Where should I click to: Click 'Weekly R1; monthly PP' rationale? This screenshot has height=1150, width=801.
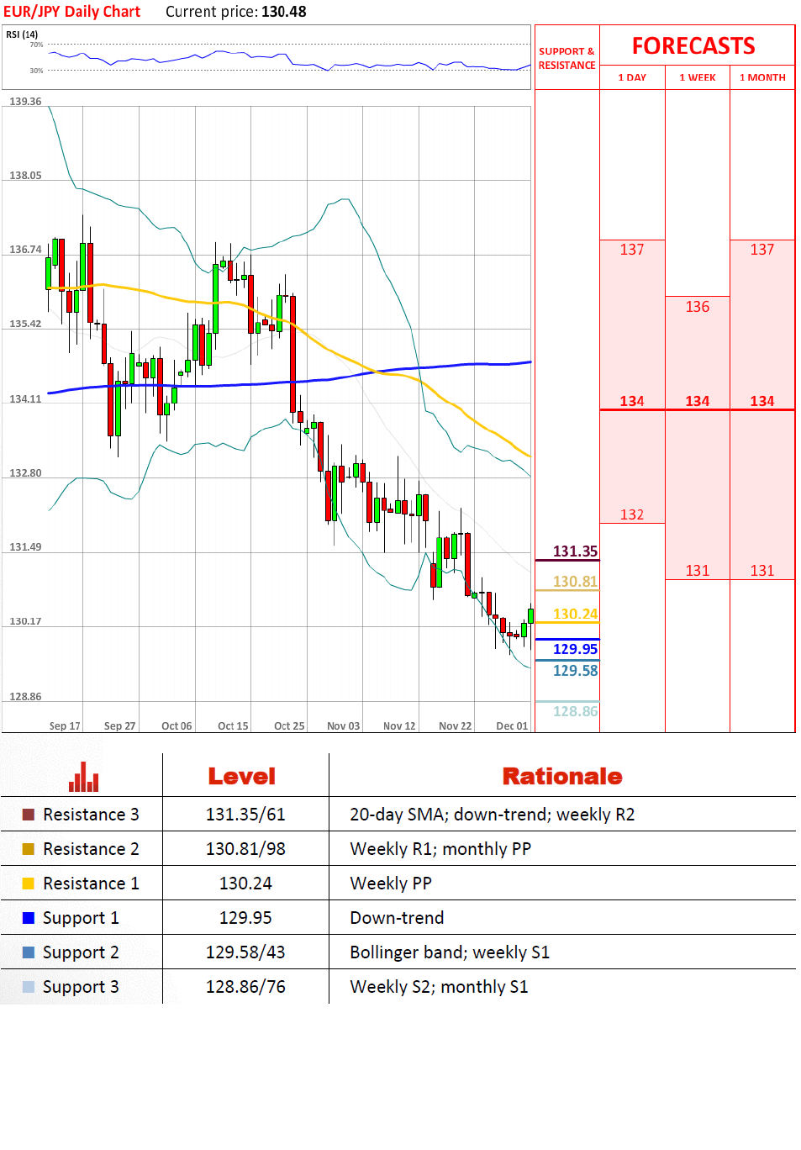440,849
